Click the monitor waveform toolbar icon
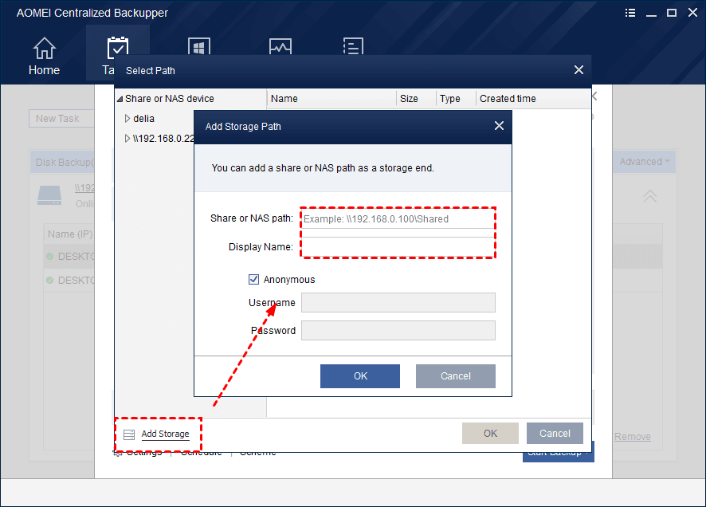Screen dimensions: 706x507 pyautogui.click(x=280, y=46)
